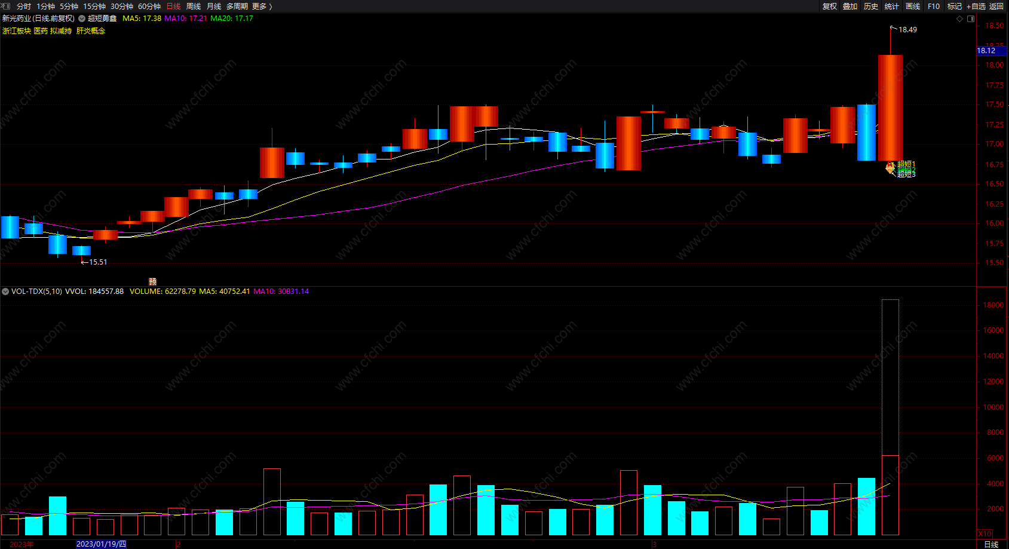This screenshot has width=1009, height=549.
Task: Select the 15分钟 period tab
Action: coord(94,6)
